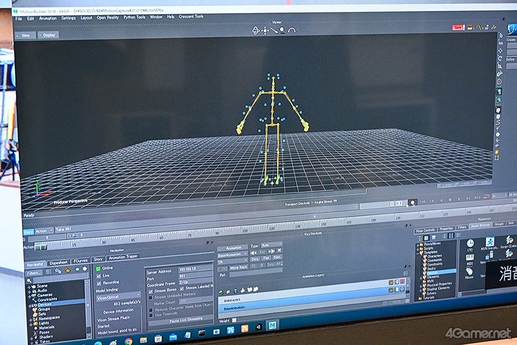Image resolution: width=517 pixels, height=345 pixels.
Task: Click the Stop button in Transport Controls
Action: coord(450,200)
